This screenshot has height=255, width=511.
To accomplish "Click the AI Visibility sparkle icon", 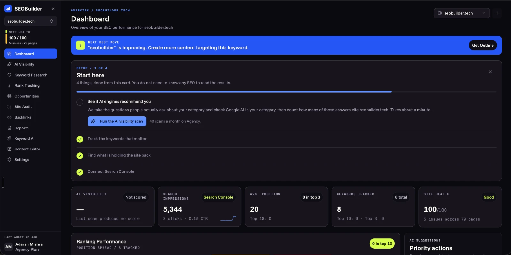I will click(10, 64).
